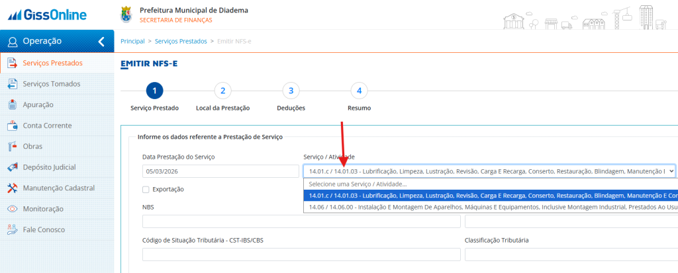Open Apuração via its sidebar icon

point(11,104)
